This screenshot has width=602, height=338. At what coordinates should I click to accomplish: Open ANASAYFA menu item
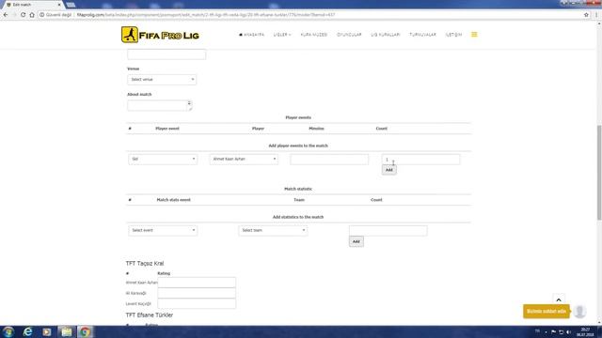pos(251,35)
